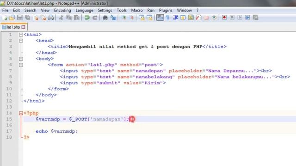296x166 pixels.
Task: Click 'namabelakang' attribute on line 8
Action: (x=154, y=77)
